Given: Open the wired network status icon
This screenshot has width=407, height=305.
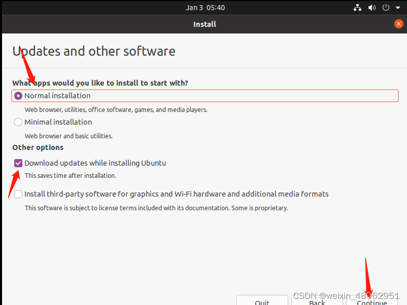Looking at the screenshot, I should [357, 8].
